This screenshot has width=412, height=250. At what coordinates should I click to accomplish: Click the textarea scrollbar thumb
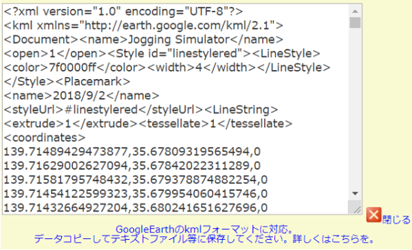point(355,23)
